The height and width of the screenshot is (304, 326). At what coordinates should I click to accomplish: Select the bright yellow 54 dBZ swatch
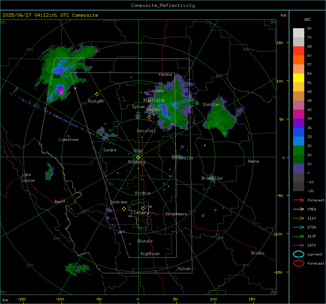click(x=298, y=78)
